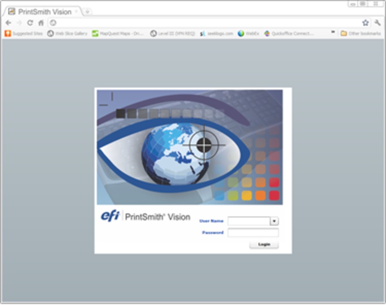
Task: Open the browser home page icon
Action: [x=41, y=23]
